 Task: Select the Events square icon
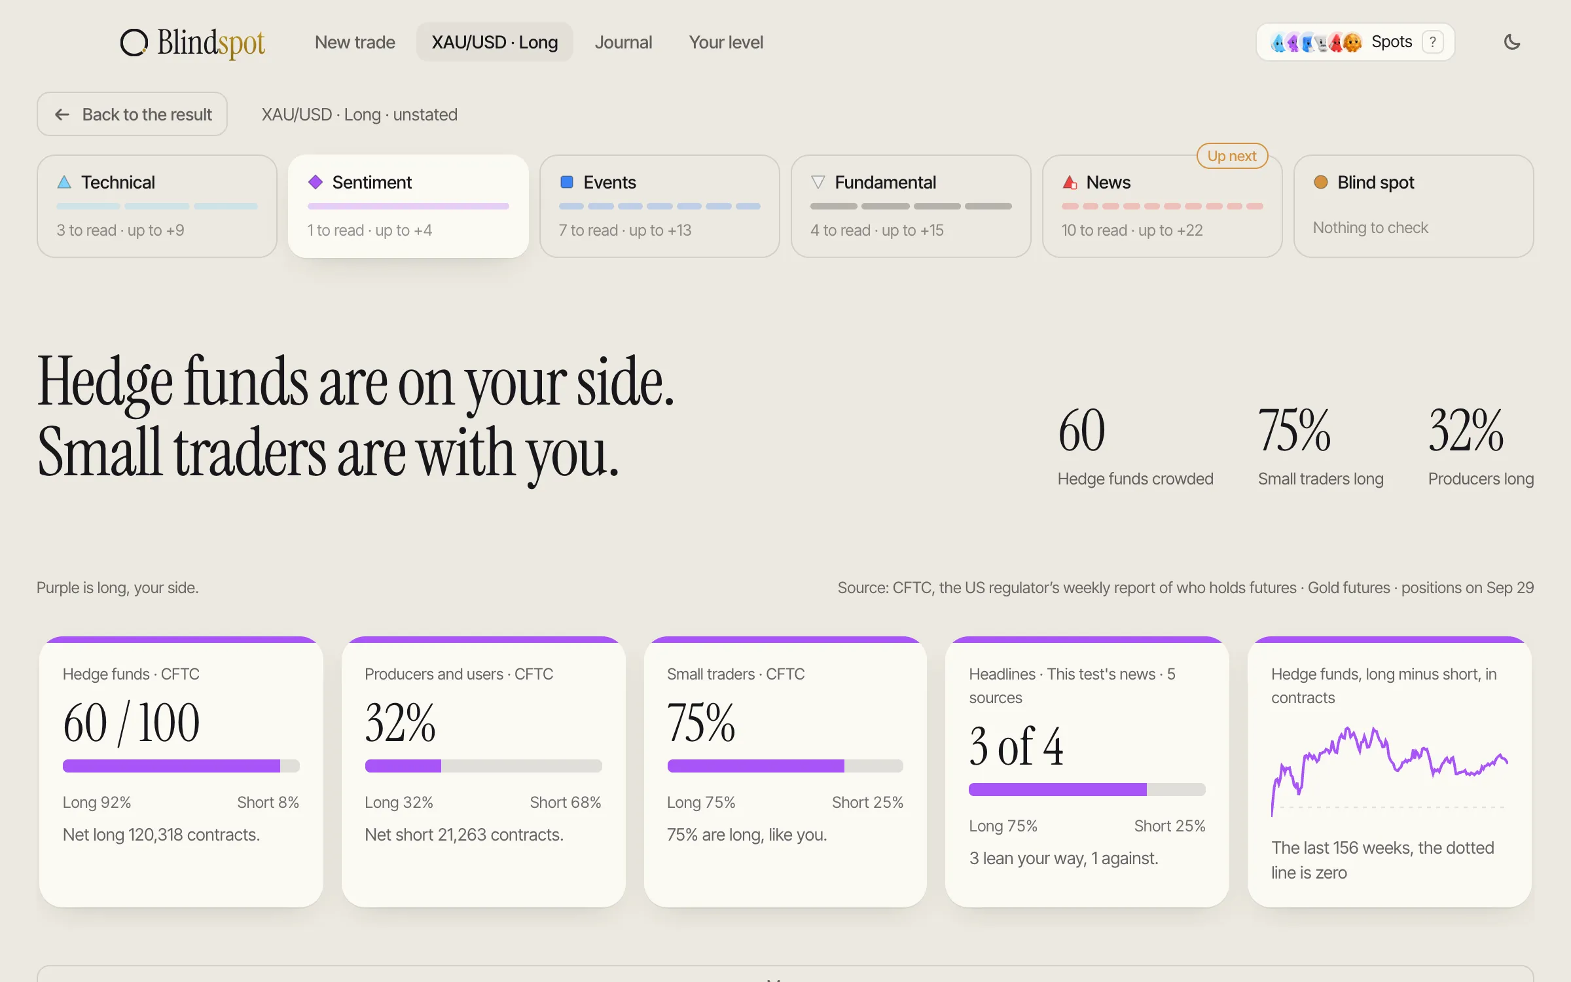tap(567, 182)
